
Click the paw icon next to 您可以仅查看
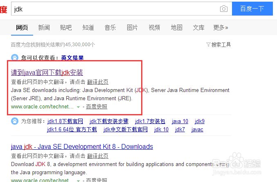click(x=15, y=57)
